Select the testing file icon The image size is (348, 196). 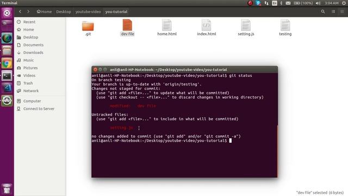285,25
